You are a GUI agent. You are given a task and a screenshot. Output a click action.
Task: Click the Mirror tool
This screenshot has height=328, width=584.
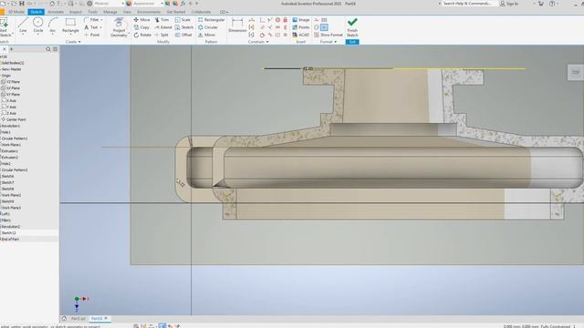pyautogui.click(x=206, y=35)
